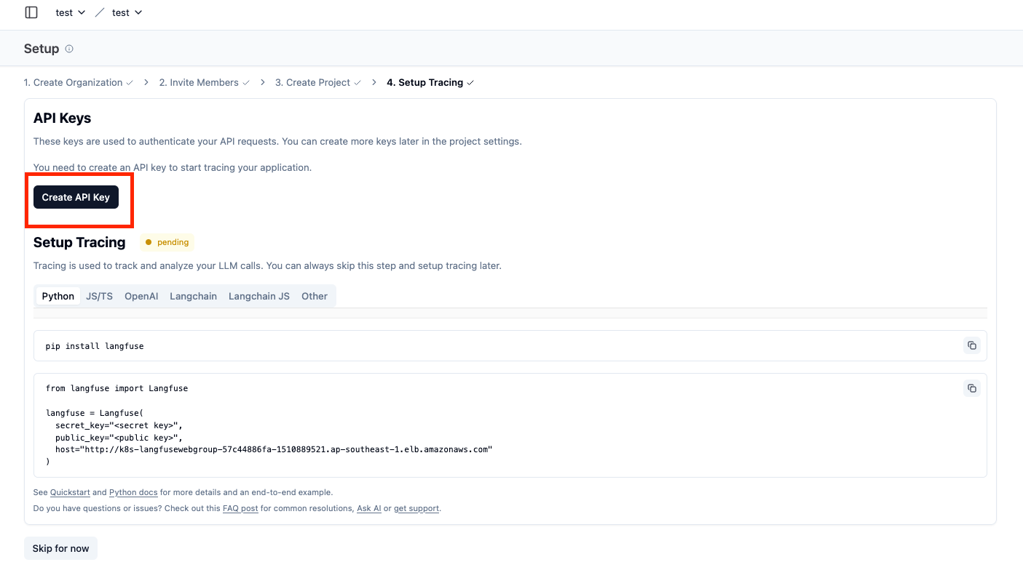This screenshot has width=1023, height=570.
Task: Open the Langchain JS tab
Action: point(258,296)
